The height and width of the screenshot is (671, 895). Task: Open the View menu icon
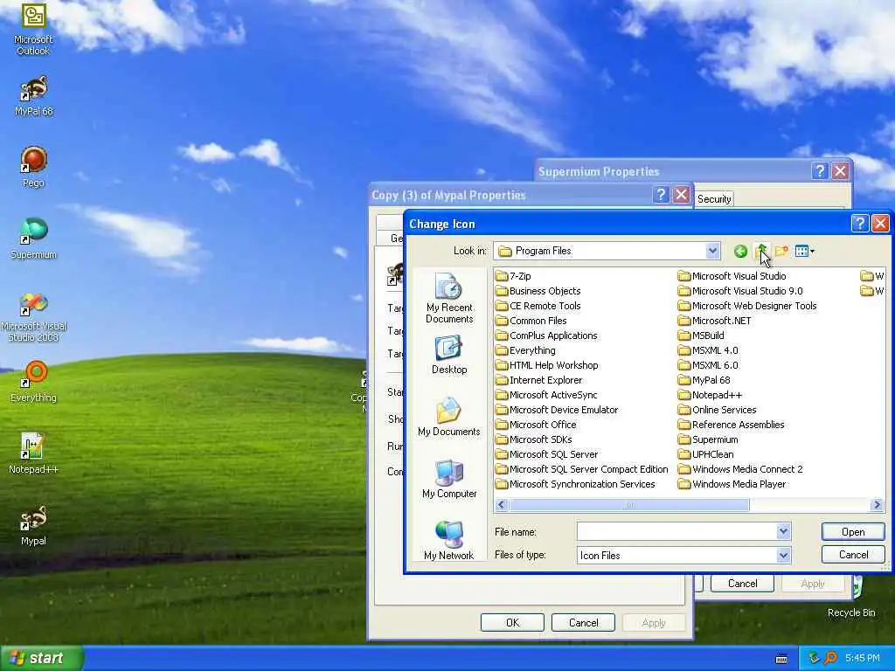click(804, 251)
